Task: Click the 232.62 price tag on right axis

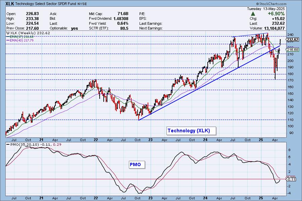Action: click(x=293, y=40)
